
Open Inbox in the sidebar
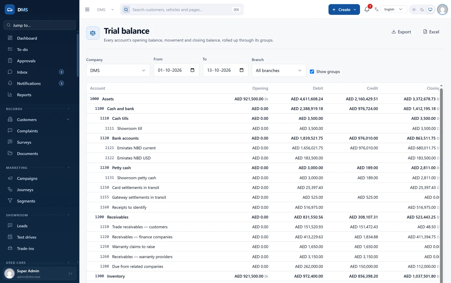coord(39,72)
